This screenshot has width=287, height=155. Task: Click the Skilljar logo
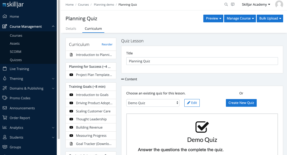click(13, 4)
